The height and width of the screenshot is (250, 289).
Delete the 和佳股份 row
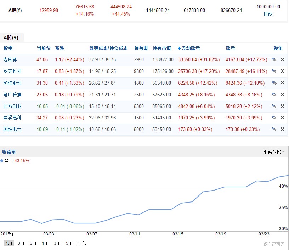(x=282, y=83)
